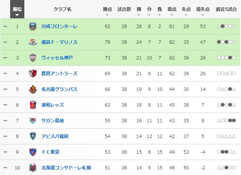Click the Sagan Tosu crest icon
This screenshot has height=175, width=241.
click(33, 121)
